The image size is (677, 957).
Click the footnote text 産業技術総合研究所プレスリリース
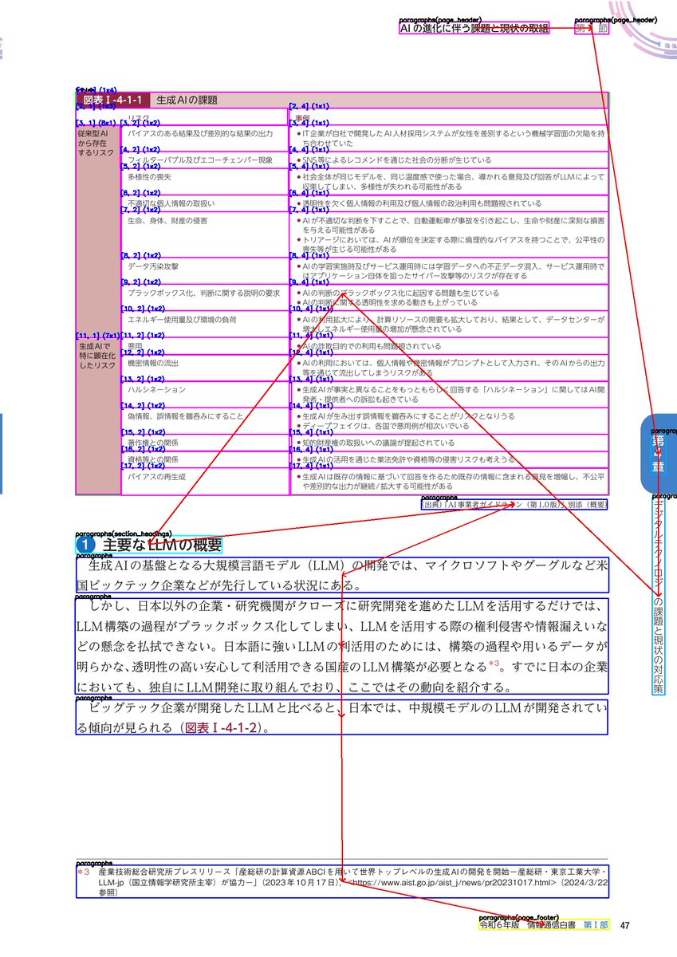click(x=343, y=883)
